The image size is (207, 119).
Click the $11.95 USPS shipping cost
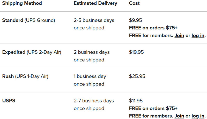[136, 101]
